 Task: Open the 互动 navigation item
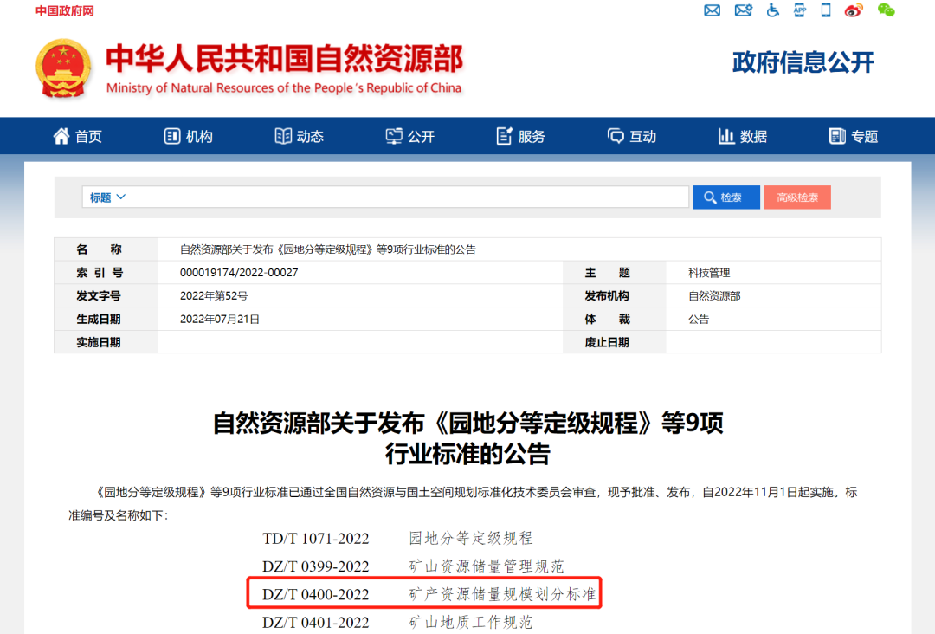pyautogui.click(x=632, y=137)
